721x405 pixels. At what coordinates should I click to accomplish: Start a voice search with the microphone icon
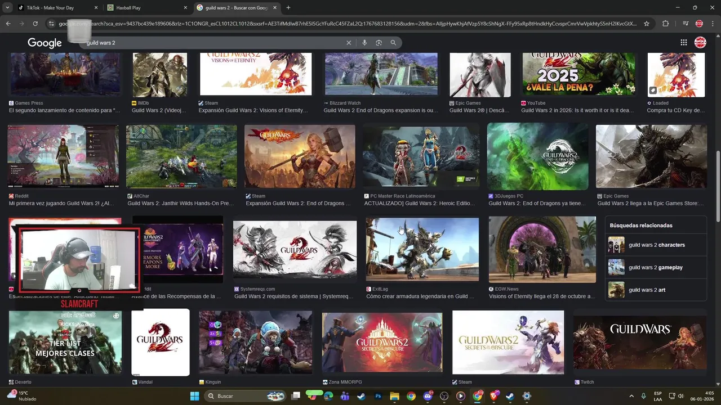click(x=364, y=43)
